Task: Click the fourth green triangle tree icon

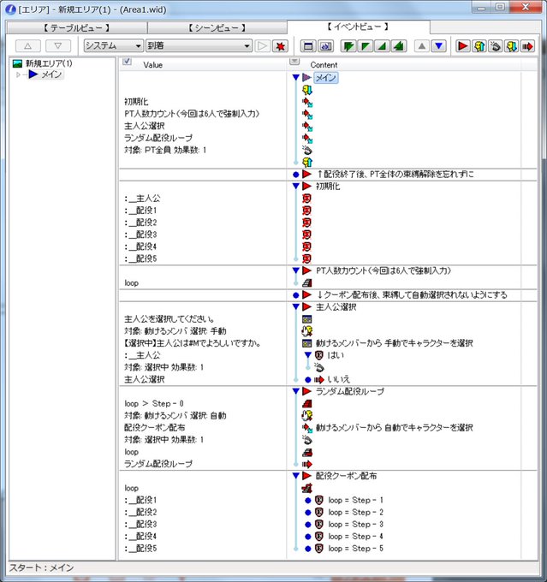Action: coord(399,46)
